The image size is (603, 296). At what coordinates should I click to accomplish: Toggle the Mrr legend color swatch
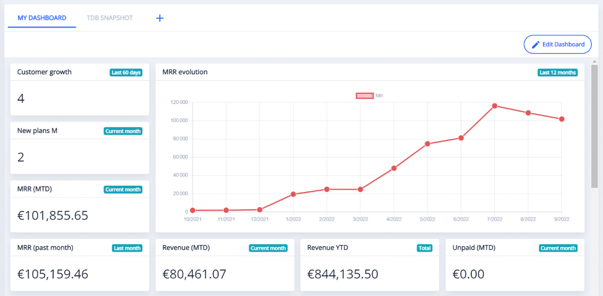pyautogui.click(x=364, y=95)
